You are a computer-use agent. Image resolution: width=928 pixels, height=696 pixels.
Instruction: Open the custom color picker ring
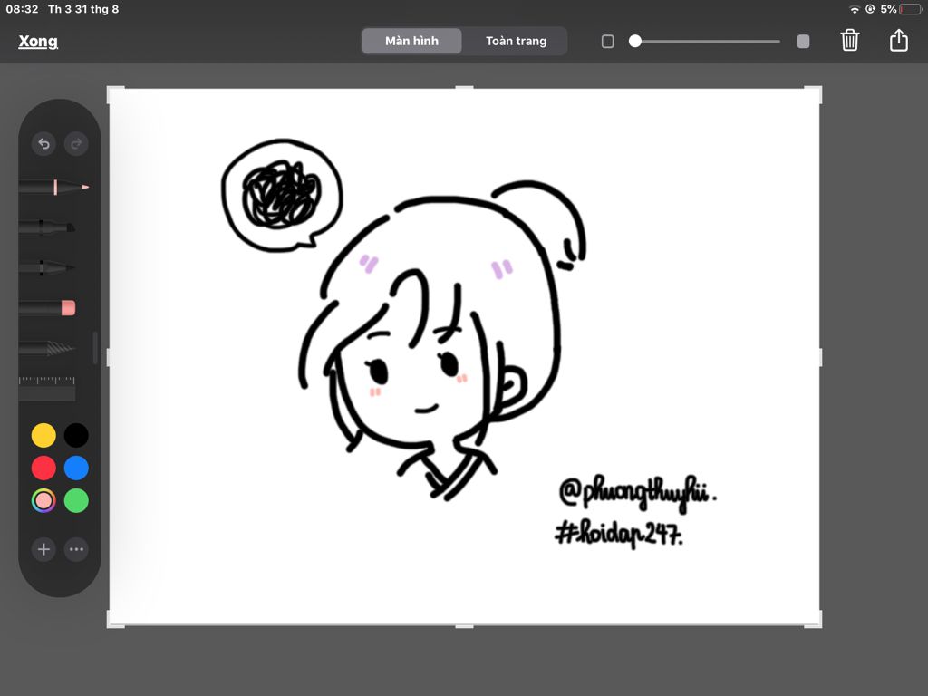click(43, 500)
